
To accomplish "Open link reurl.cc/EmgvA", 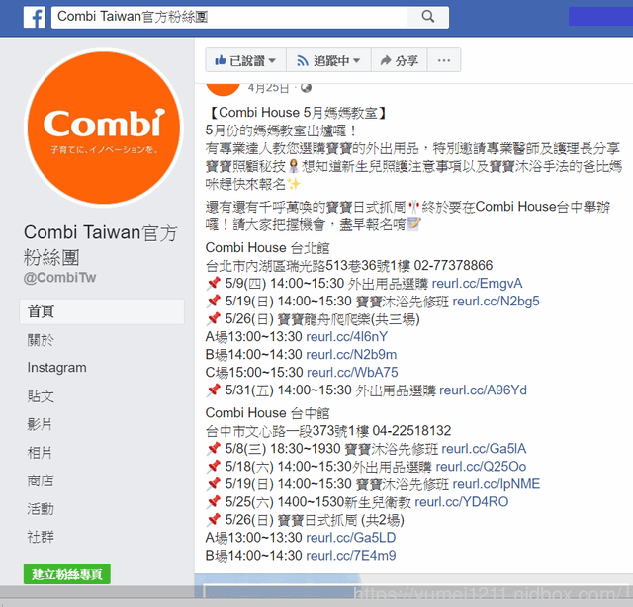I will (x=477, y=284).
